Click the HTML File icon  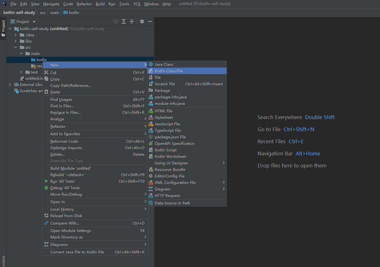tap(151, 111)
